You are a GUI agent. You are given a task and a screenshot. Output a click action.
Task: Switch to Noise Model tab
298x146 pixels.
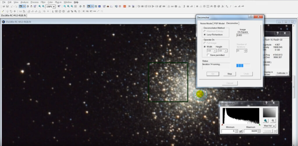point(206,23)
